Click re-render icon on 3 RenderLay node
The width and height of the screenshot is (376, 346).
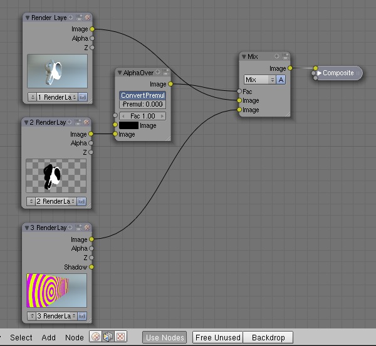point(82,316)
